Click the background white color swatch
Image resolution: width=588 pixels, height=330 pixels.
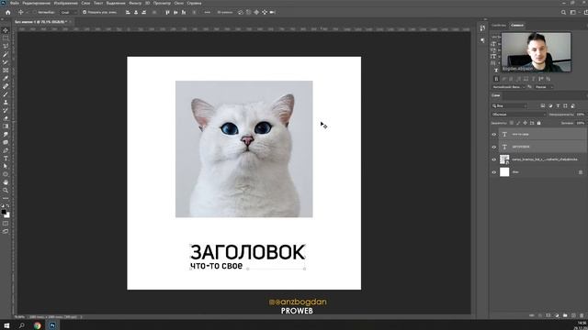point(7,215)
